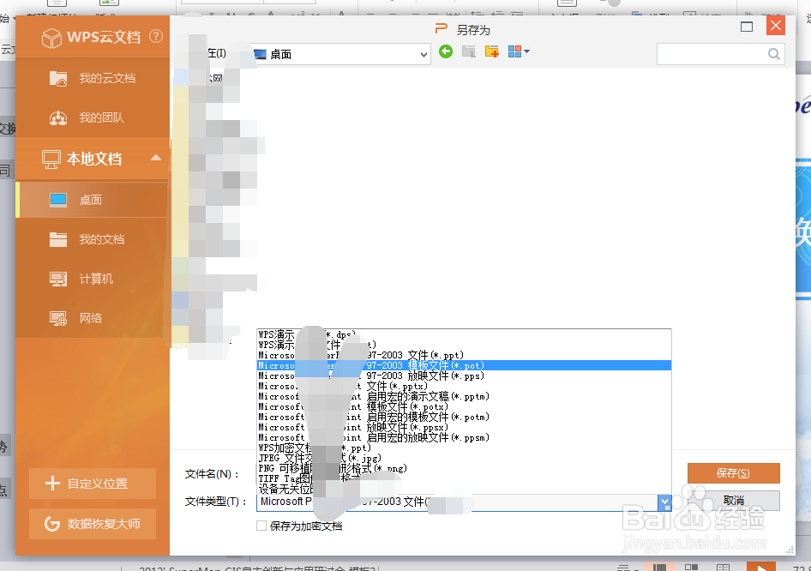Select the JPEG (*.jpg) format option
This screenshot has width=811, height=571.
[x=464, y=458]
